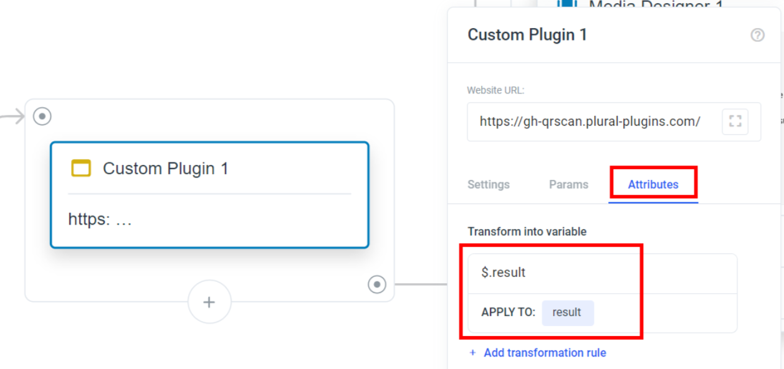Click the https: … text inside the node
Screen dimensions: 784x369
100,219
